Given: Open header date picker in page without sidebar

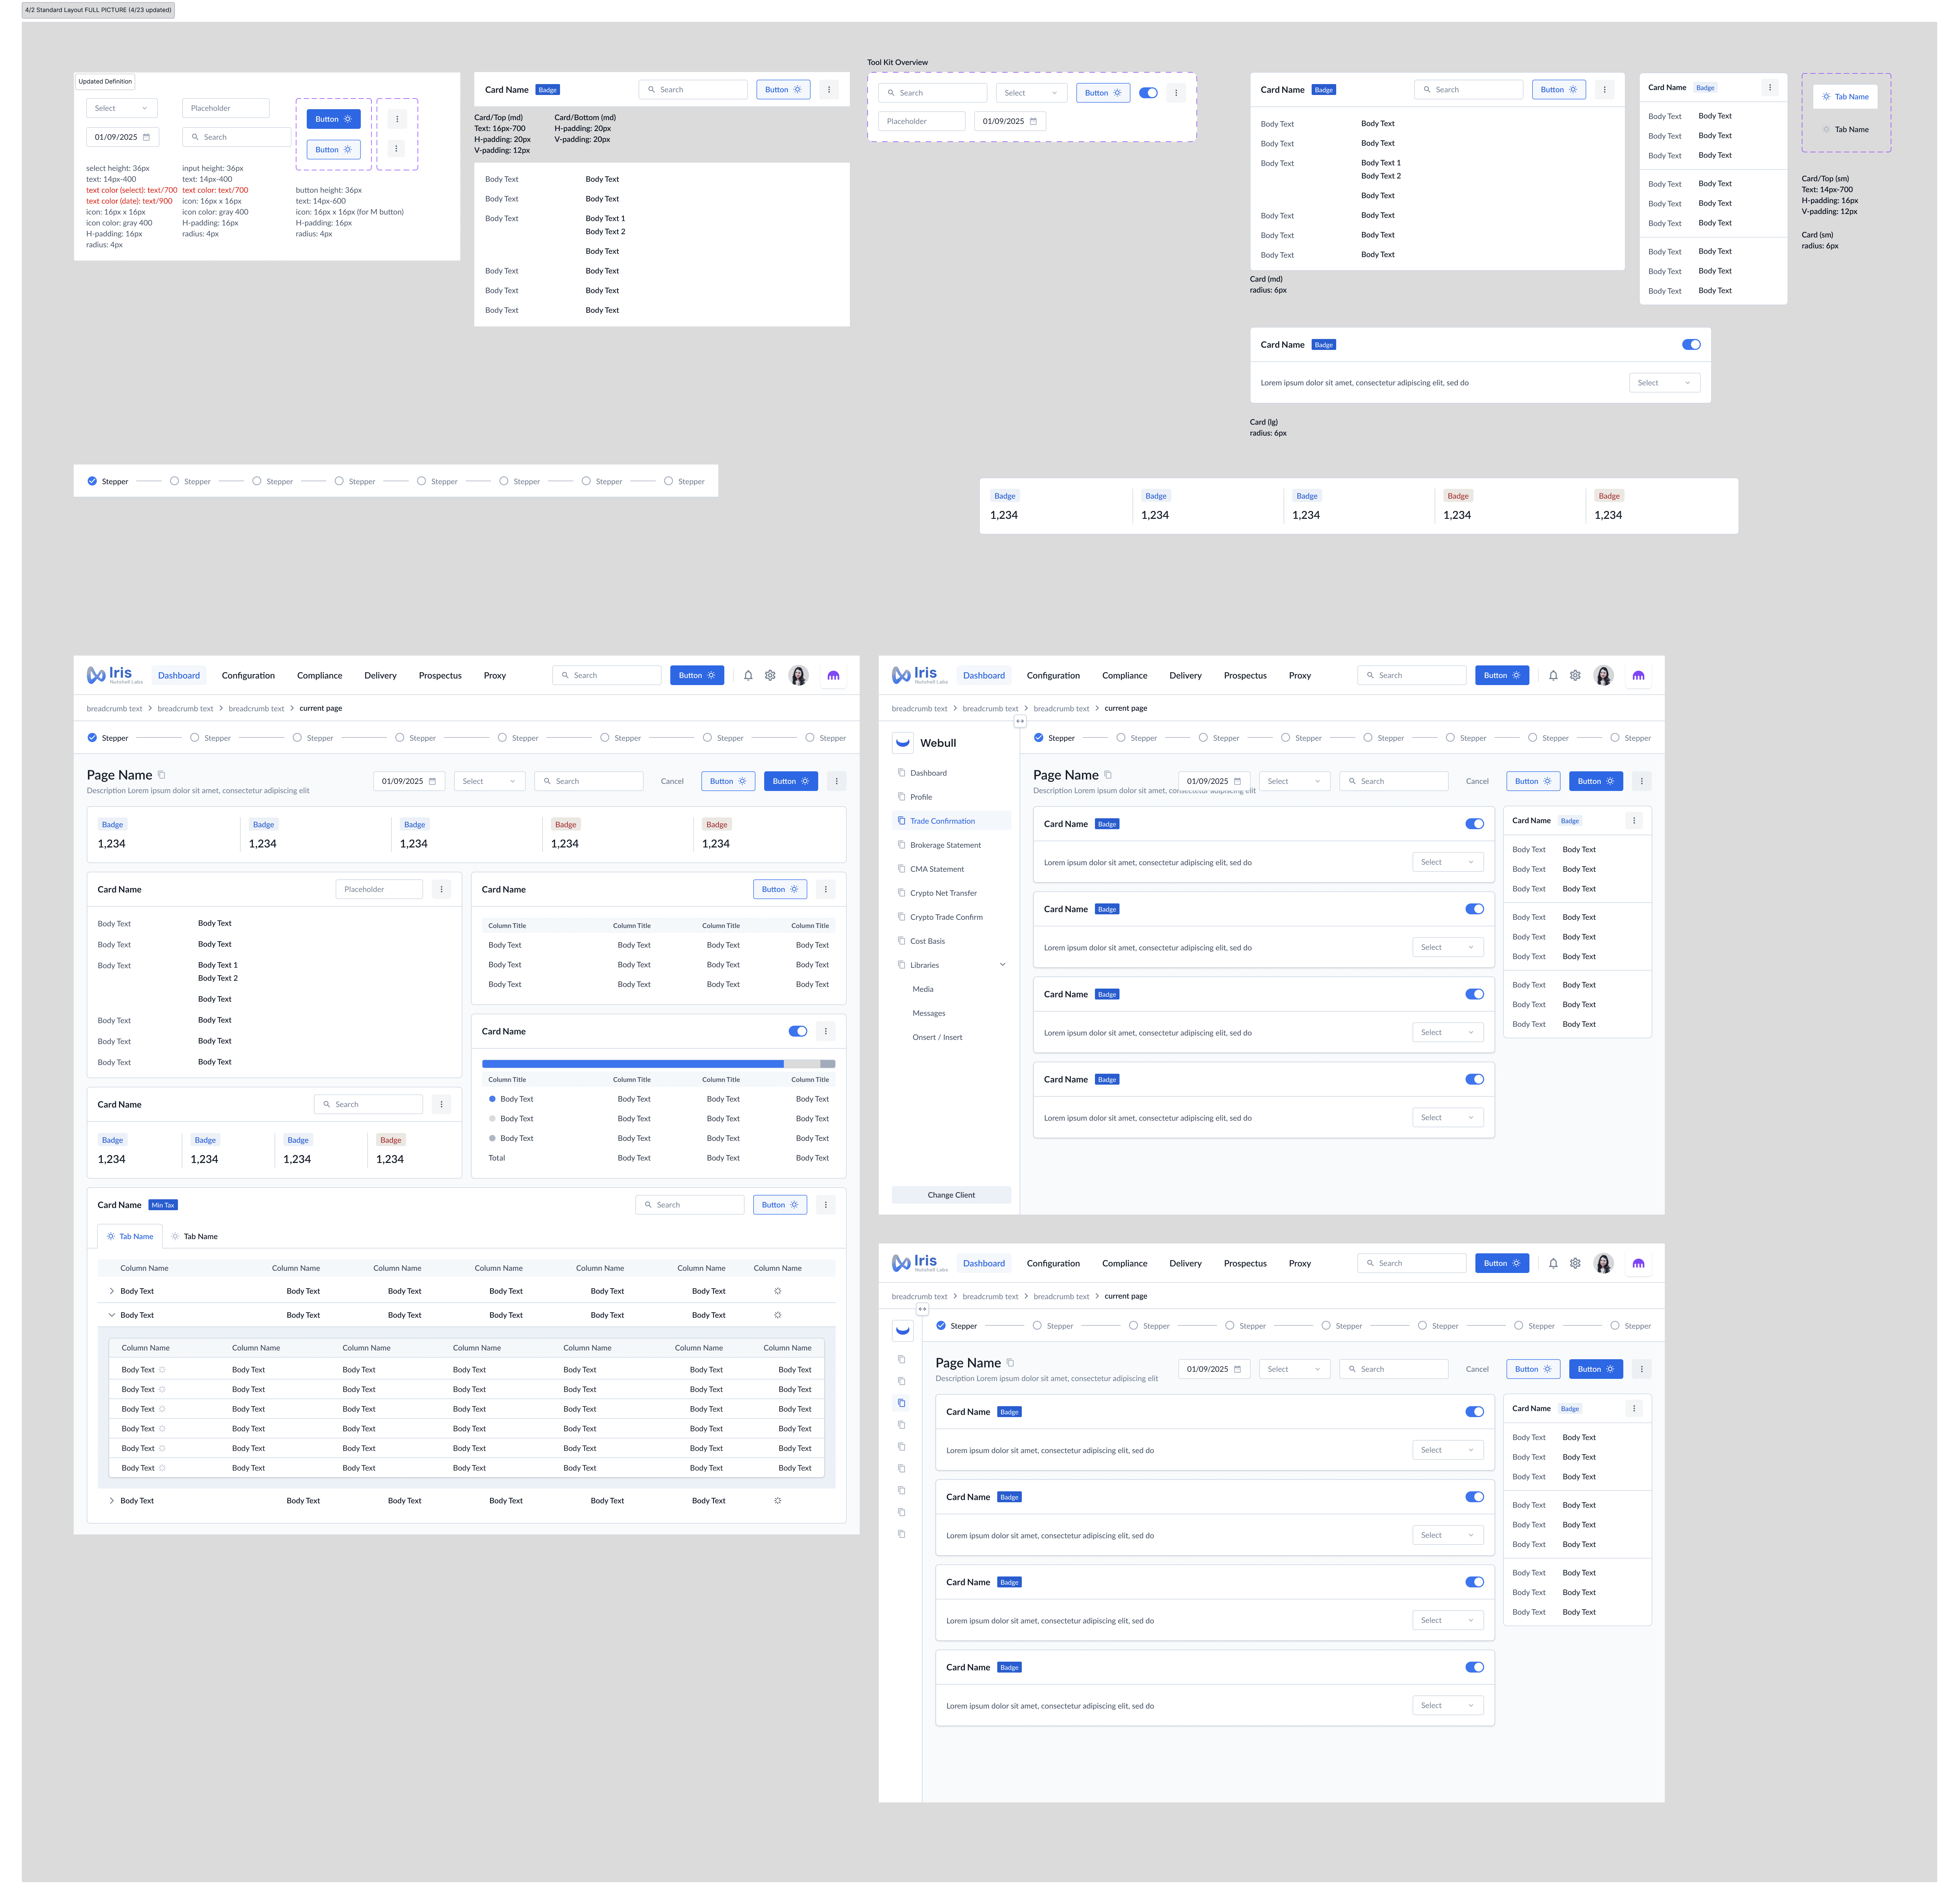Looking at the screenshot, I should pos(409,781).
